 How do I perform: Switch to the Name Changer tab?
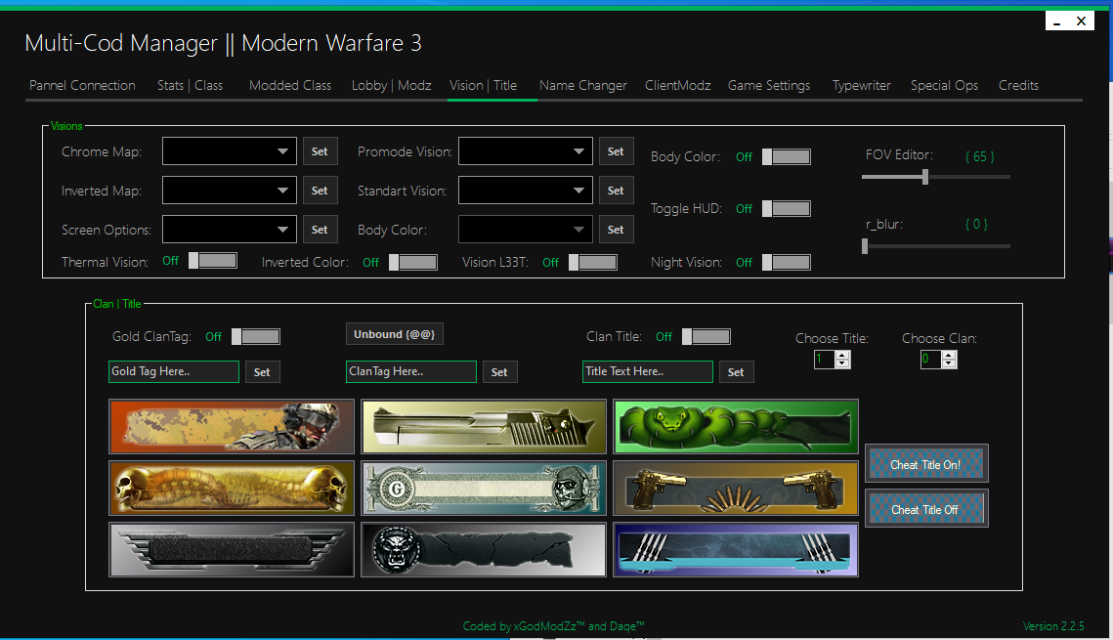[x=582, y=85]
